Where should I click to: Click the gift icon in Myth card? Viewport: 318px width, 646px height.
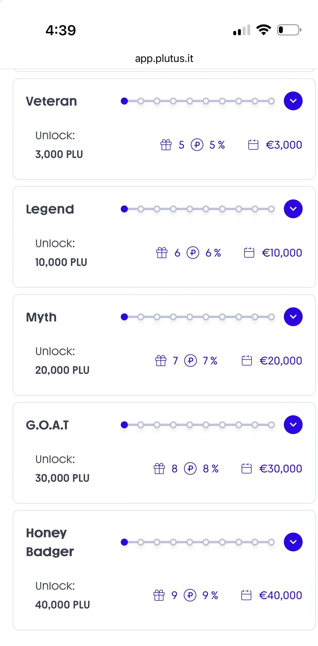161,361
